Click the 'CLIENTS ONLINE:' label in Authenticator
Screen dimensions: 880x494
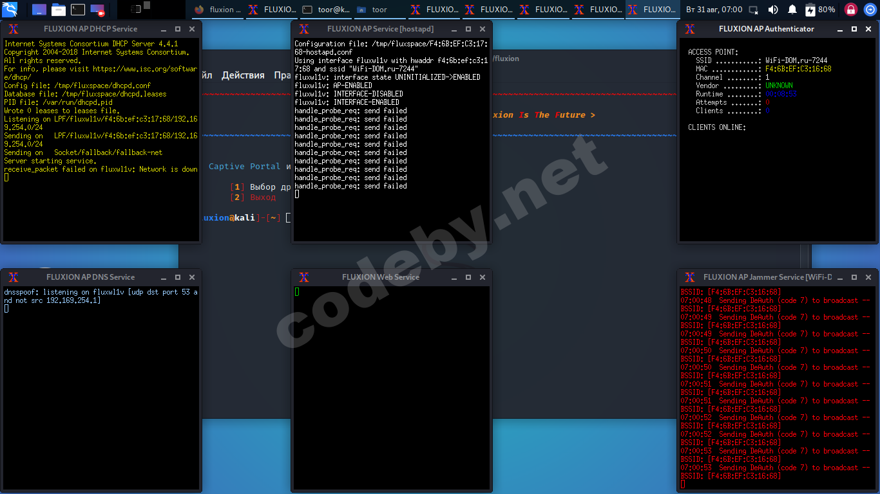(717, 127)
